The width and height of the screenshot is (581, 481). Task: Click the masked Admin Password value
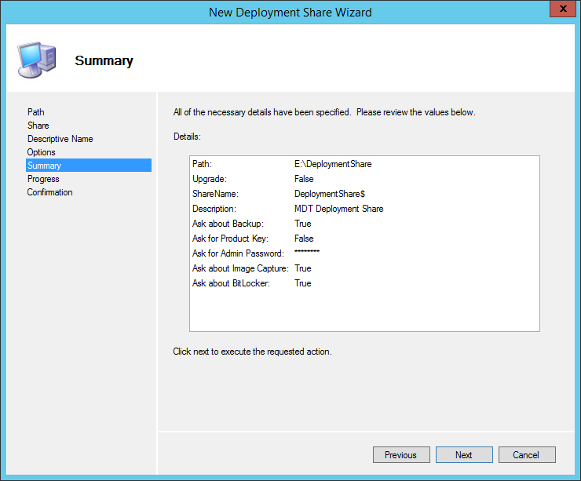pos(307,253)
